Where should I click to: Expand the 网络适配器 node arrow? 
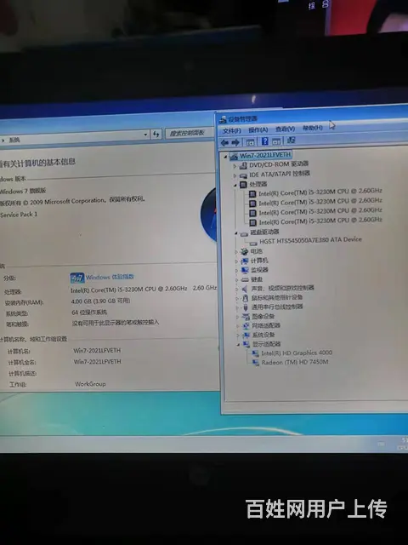[238, 326]
